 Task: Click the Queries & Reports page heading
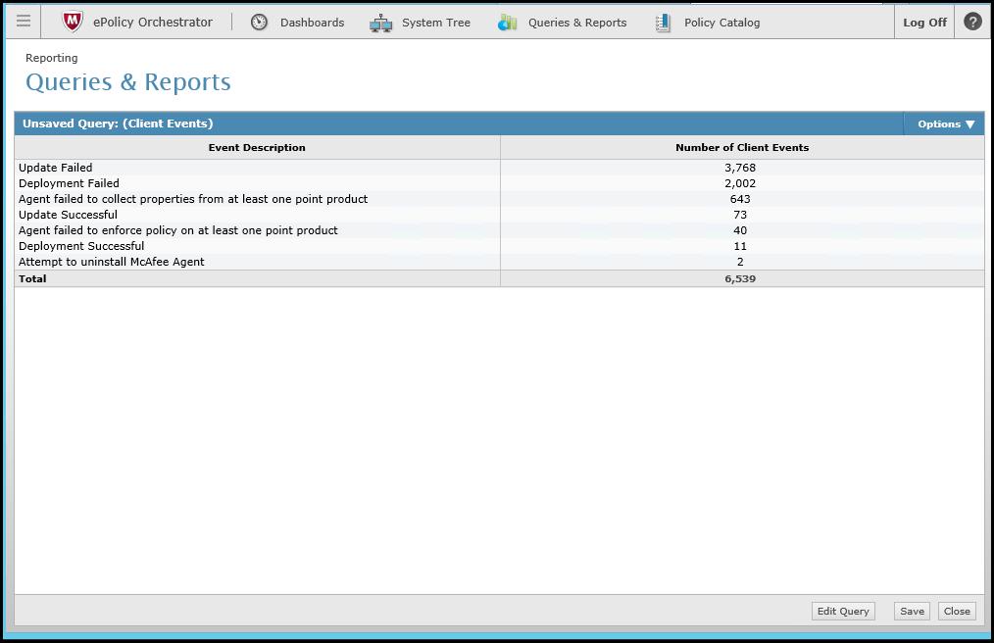click(x=128, y=81)
